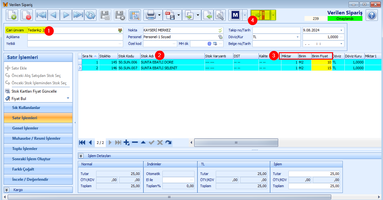Click the Yetkili field ellipsis button
The image size is (383, 200).
(120, 44)
